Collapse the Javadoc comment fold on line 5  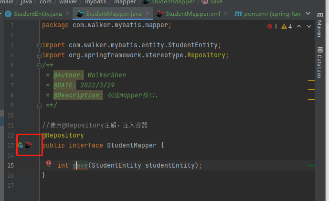point(39,65)
